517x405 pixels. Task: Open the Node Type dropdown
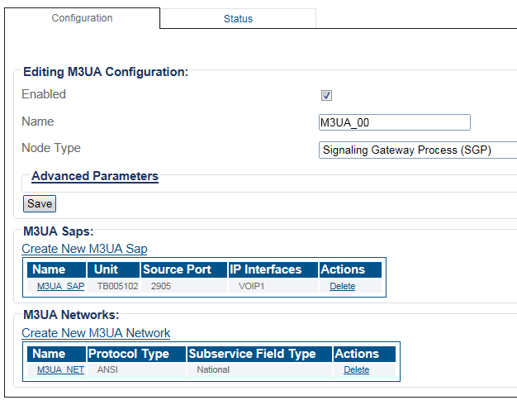(x=417, y=150)
